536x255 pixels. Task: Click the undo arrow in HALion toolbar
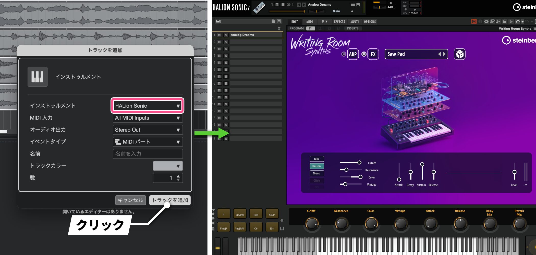[517, 21]
